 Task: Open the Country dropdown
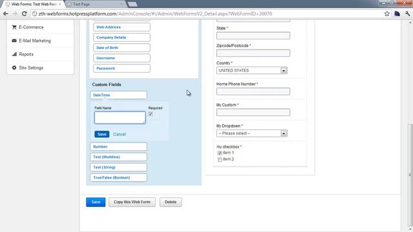click(x=252, y=70)
